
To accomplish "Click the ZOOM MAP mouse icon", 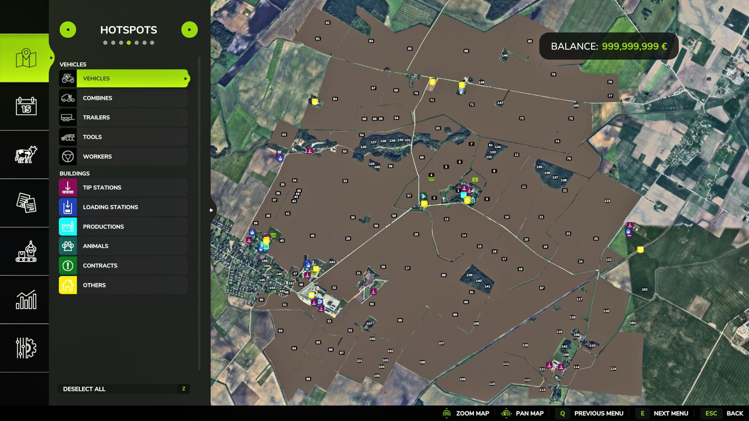I will click(447, 413).
